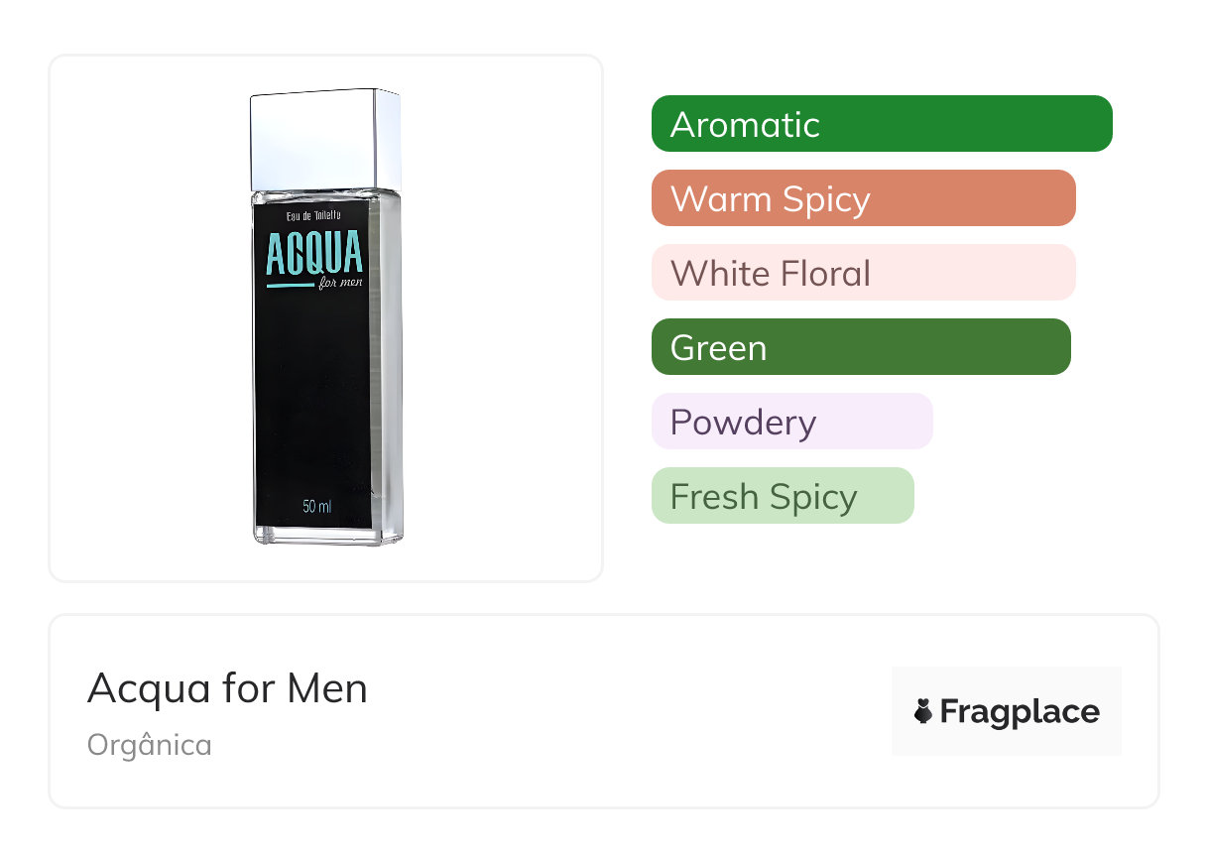Image resolution: width=1208 pixels, height=857 pixels.
Task: Select the Warm Spicy accord bar
Action: pyautogui.click(x=863, y=198)
